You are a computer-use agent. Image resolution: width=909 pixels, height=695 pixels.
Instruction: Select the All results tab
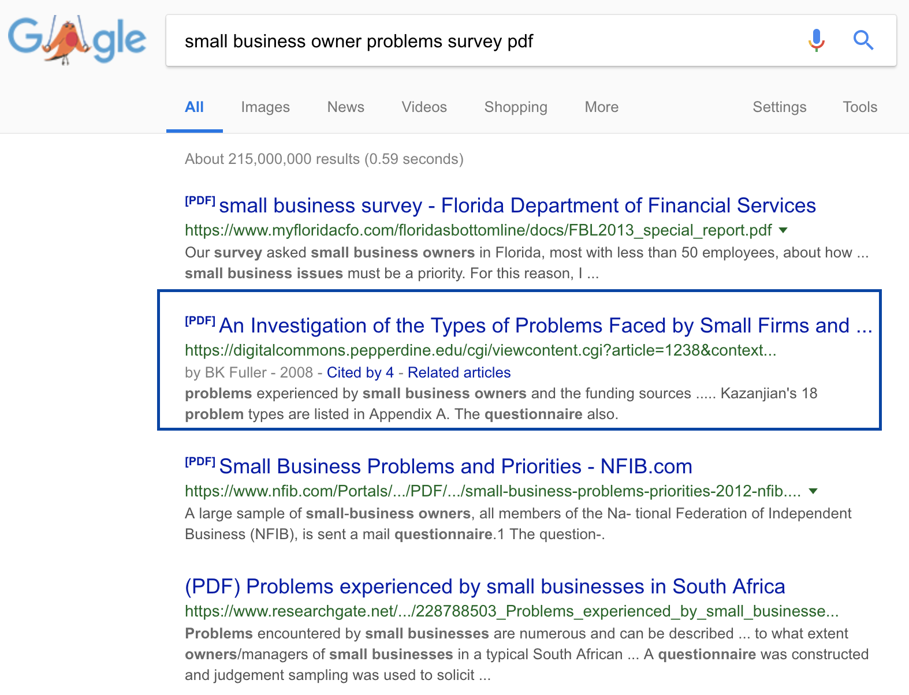[x=194, y=107]
